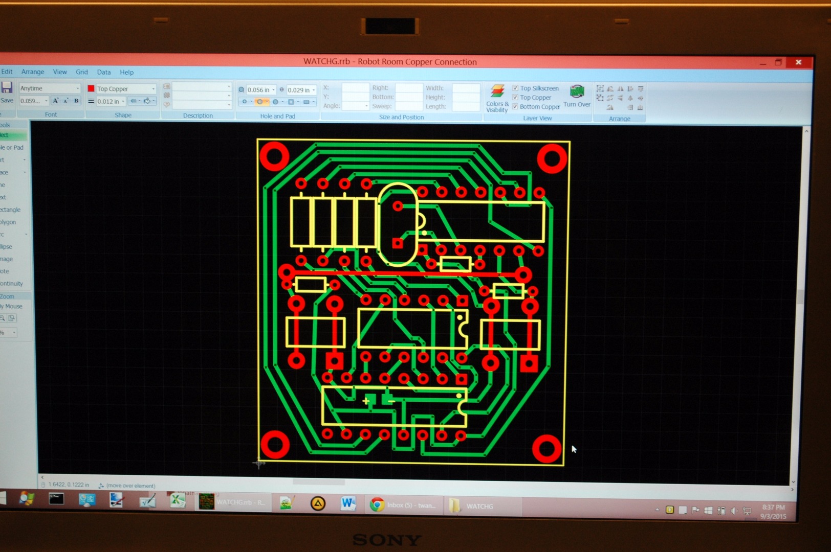The width and height of the screenshot is (831, 552).
Task: Toggle bold text formatting
Action: (76, 101)
